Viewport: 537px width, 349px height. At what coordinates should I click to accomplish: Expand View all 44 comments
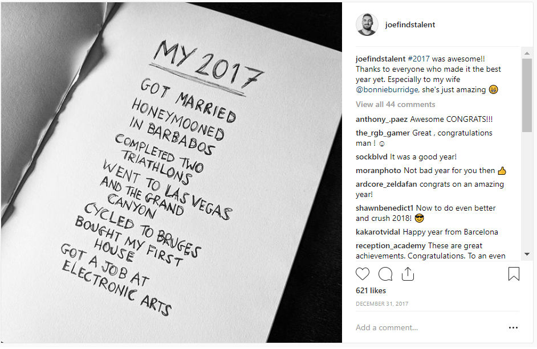pos(396,104)
